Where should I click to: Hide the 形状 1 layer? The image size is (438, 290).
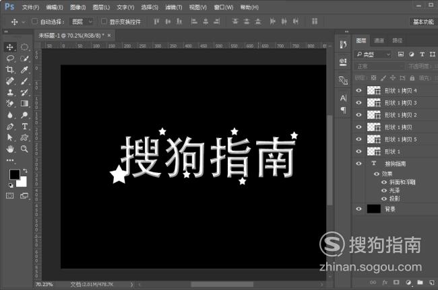click(x=358, y=151)
